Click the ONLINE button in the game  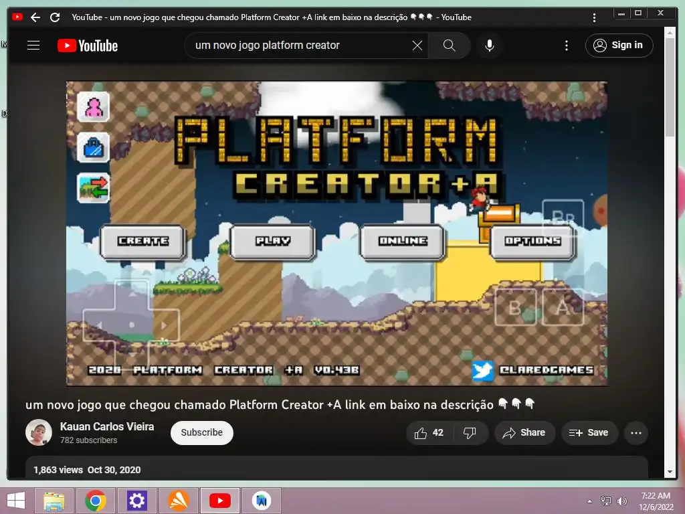point(402,241)
